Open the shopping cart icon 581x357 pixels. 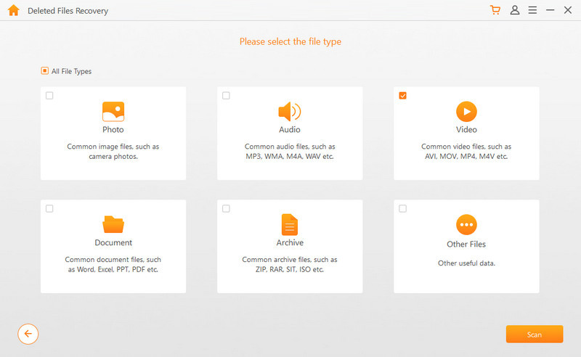click(495, 10)
